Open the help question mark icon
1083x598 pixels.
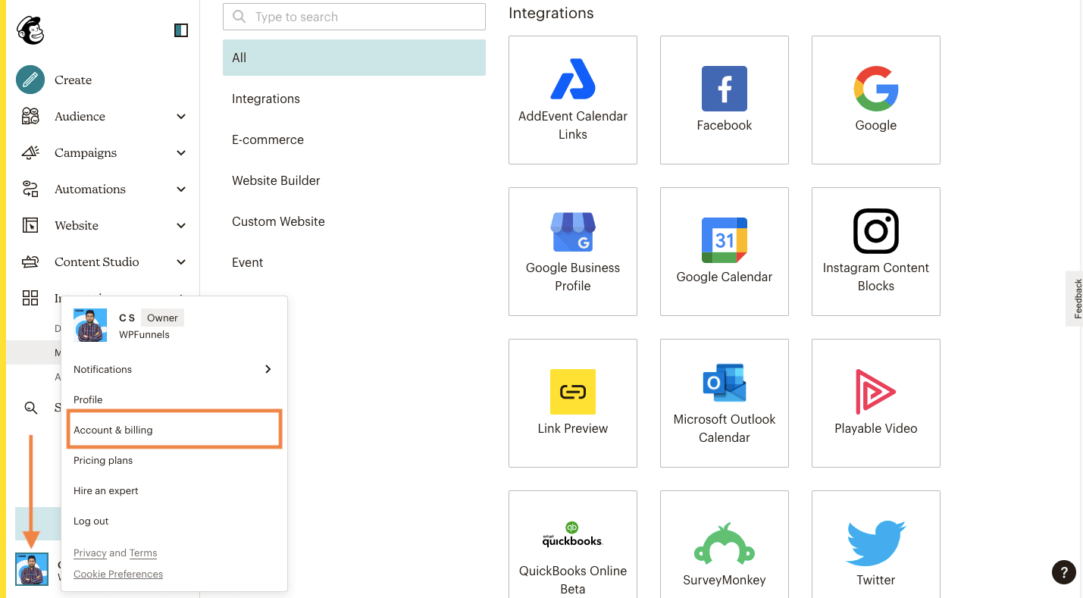pyautogui.click(x=1064, y=572)
